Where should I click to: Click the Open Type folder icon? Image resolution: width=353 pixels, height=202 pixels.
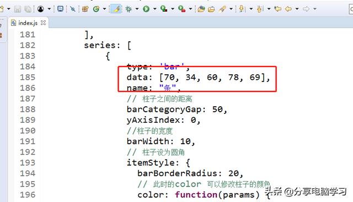(x=201, y=9)
